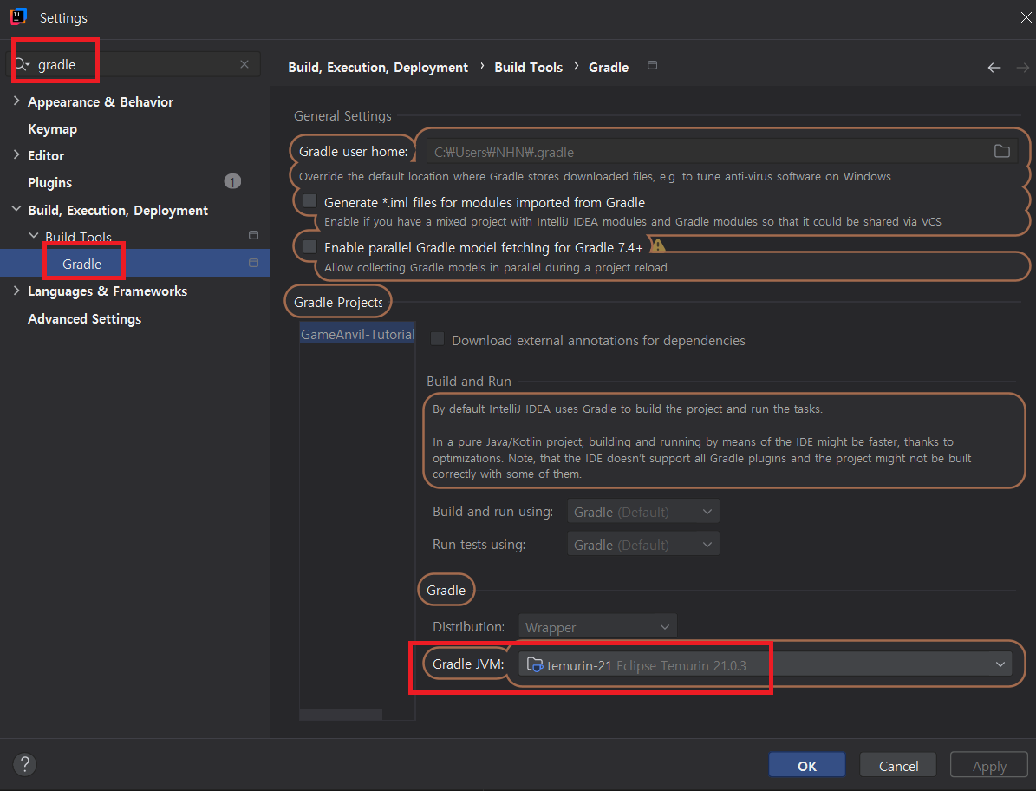Toggle parallel Gradle model fetching checkbox

click(x=310, y=247)
